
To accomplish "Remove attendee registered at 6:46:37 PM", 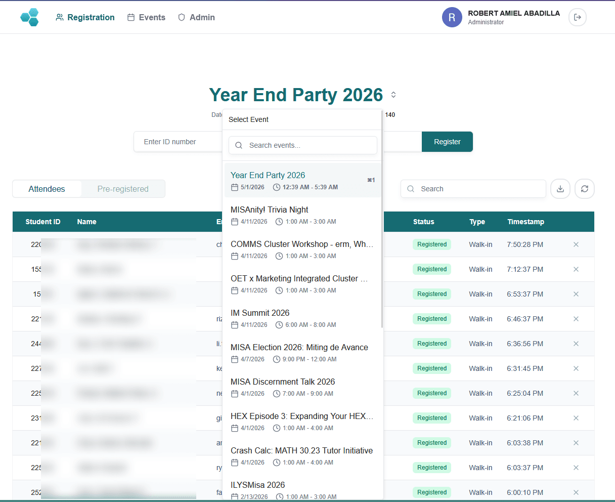I will tap(576, 319).
